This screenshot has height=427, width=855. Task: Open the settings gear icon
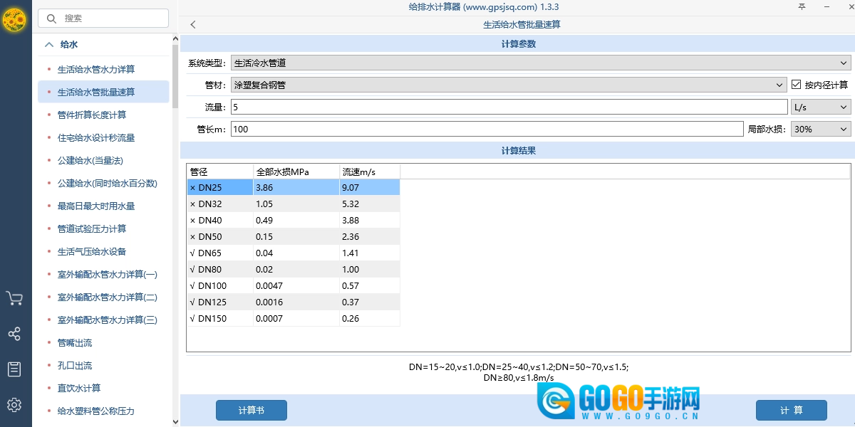[14, 405]
